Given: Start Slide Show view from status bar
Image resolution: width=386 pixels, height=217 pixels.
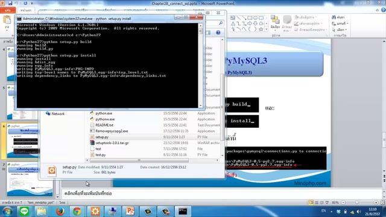Looking at the screenshot, I should 327,203.
